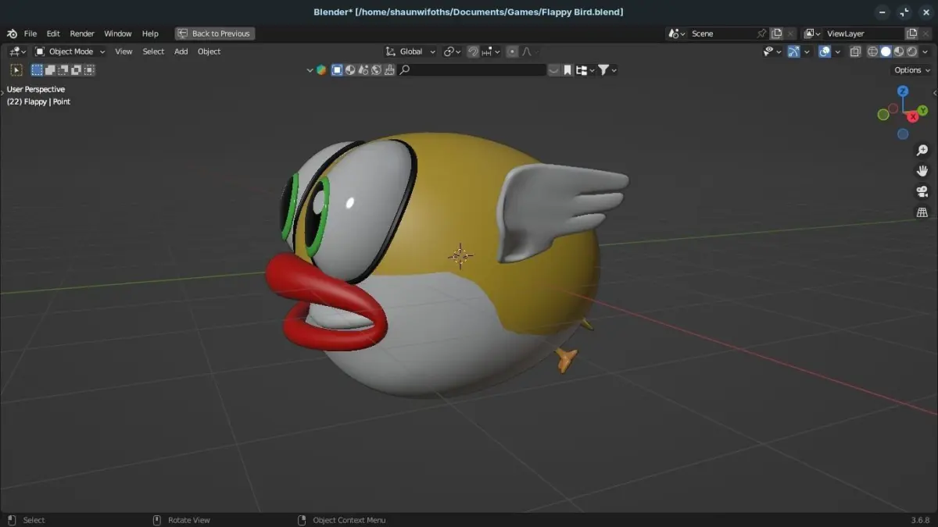Click the asset browser hexagon icon

pyautogui.click(x=320, y=70)
